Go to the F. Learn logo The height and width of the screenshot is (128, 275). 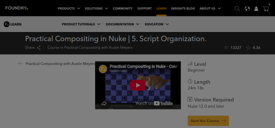(x=13, y=24)
